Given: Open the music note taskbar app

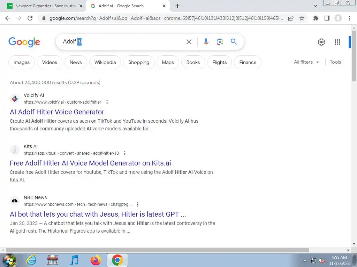Looking at the screenshot, I should pyautogui.click(x=74, y=260).
